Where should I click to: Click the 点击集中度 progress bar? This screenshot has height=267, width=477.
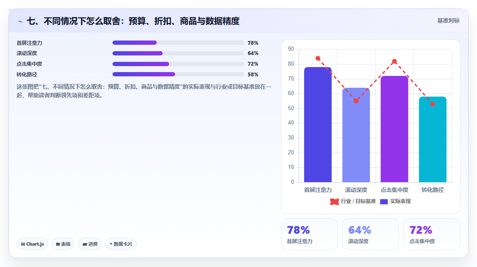[178, 64]
